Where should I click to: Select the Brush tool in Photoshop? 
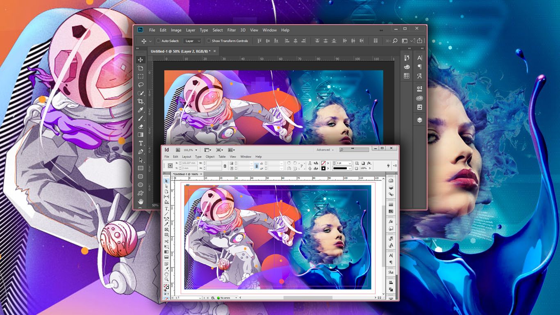[141, 118]
